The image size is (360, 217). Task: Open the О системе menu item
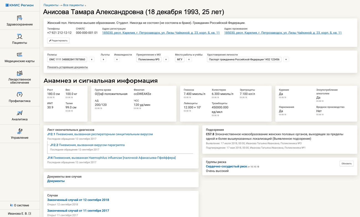tap(20, 205)
